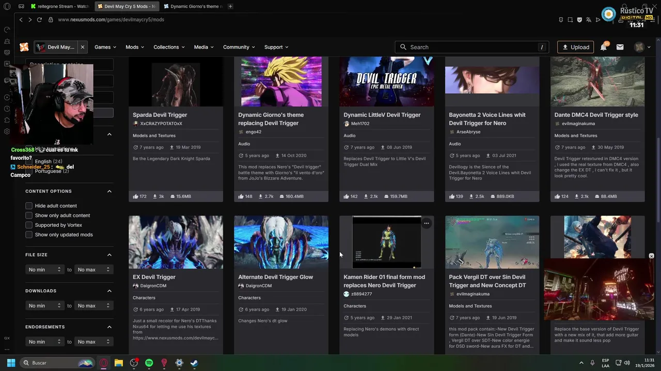Set File Size No min stepper
Viewport: 661px width, 371px height.
click(x=44, y=269)
